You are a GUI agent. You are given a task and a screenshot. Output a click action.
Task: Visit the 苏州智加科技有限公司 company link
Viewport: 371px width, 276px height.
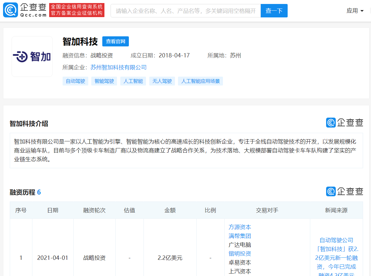coord(118,67)
